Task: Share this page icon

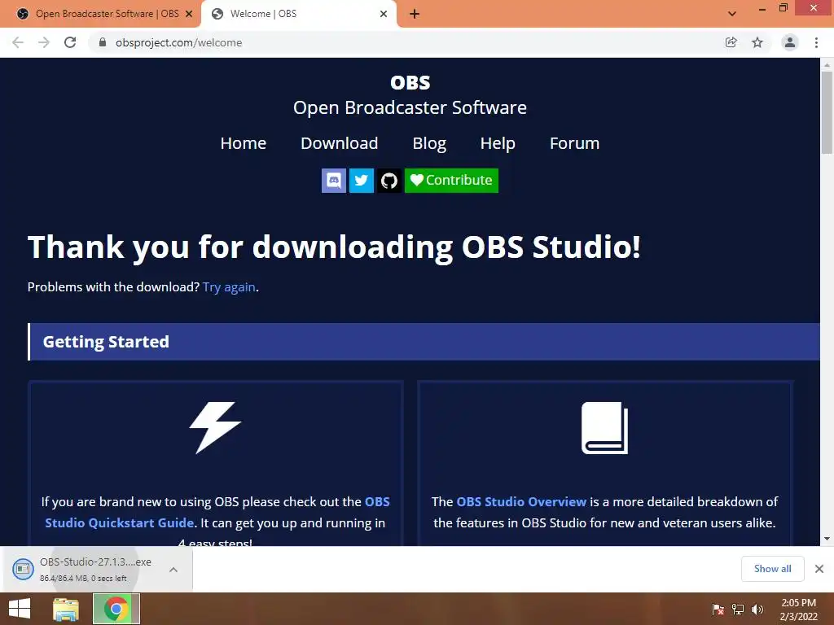Action: (731, 42)
